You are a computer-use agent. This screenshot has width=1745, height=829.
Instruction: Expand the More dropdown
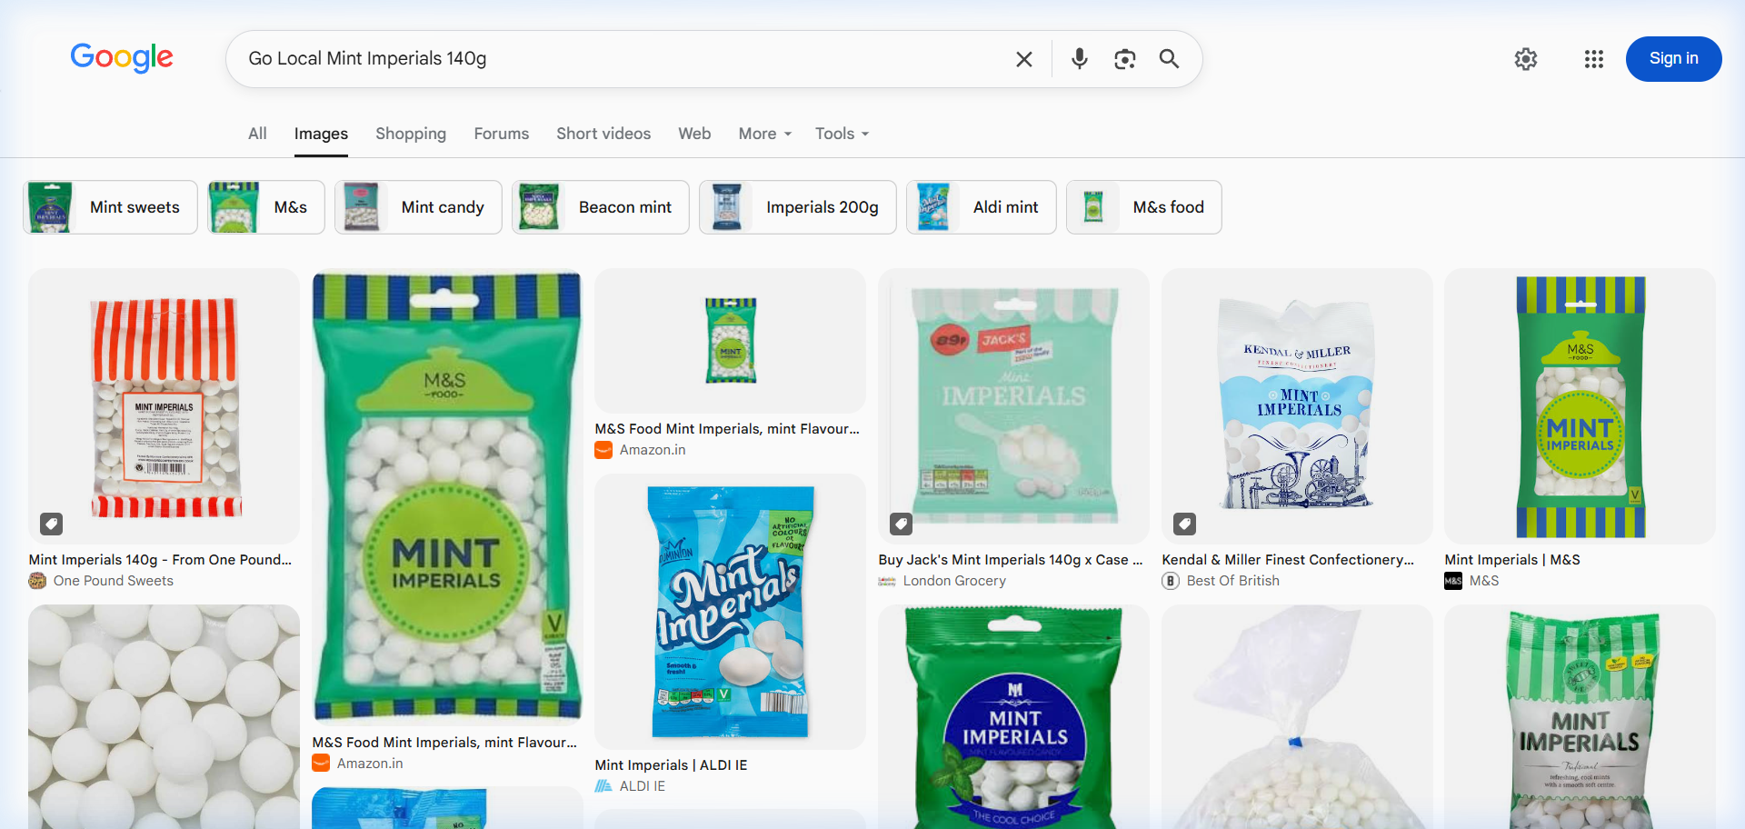tap(765, 134)
